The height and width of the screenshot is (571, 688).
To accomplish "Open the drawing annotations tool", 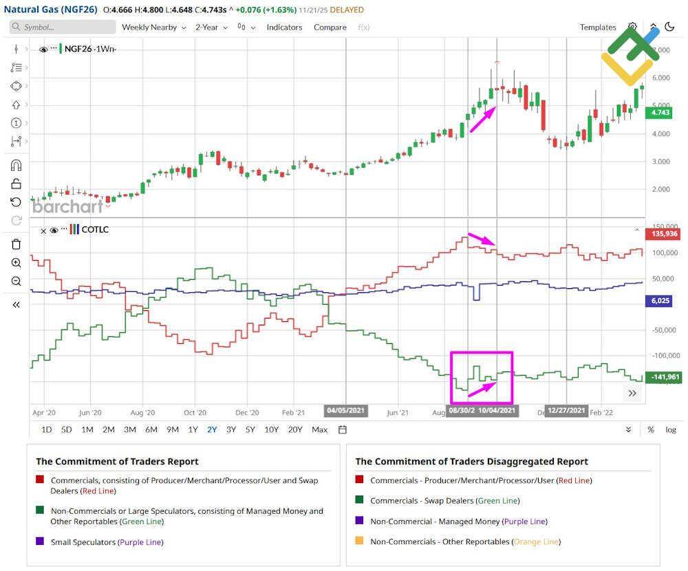I will 15,67.
